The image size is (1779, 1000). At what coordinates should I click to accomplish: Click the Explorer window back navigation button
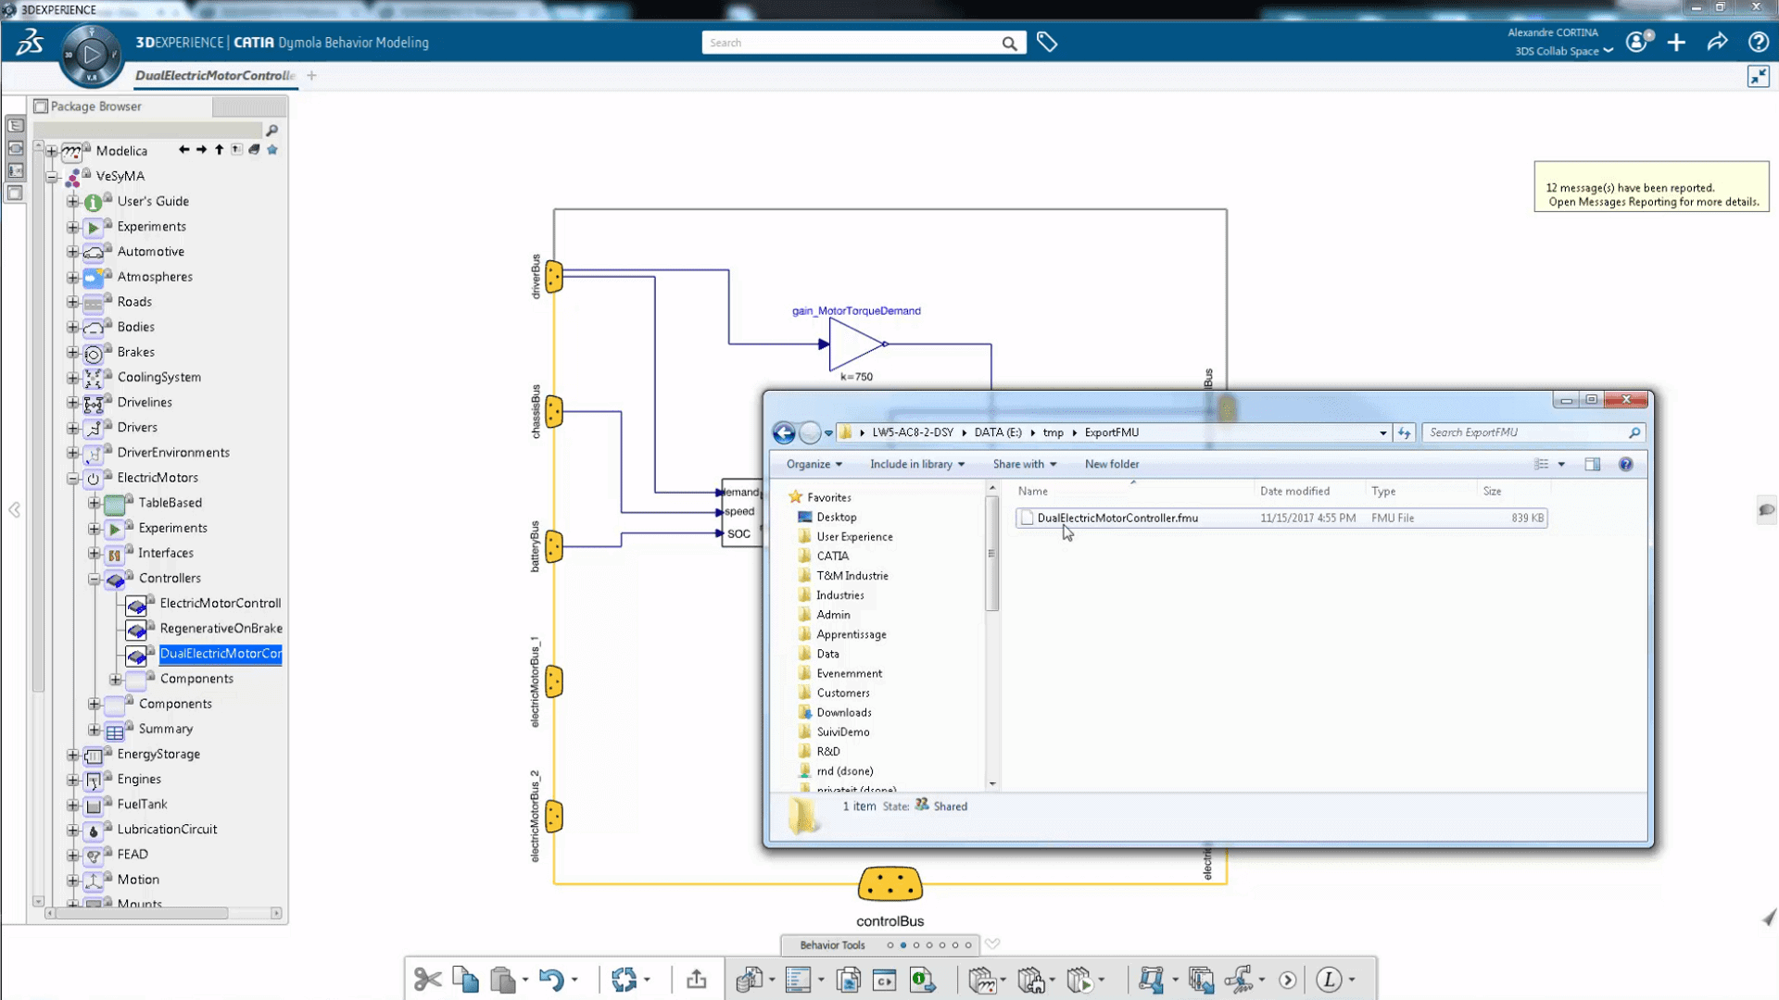[784, 432]
